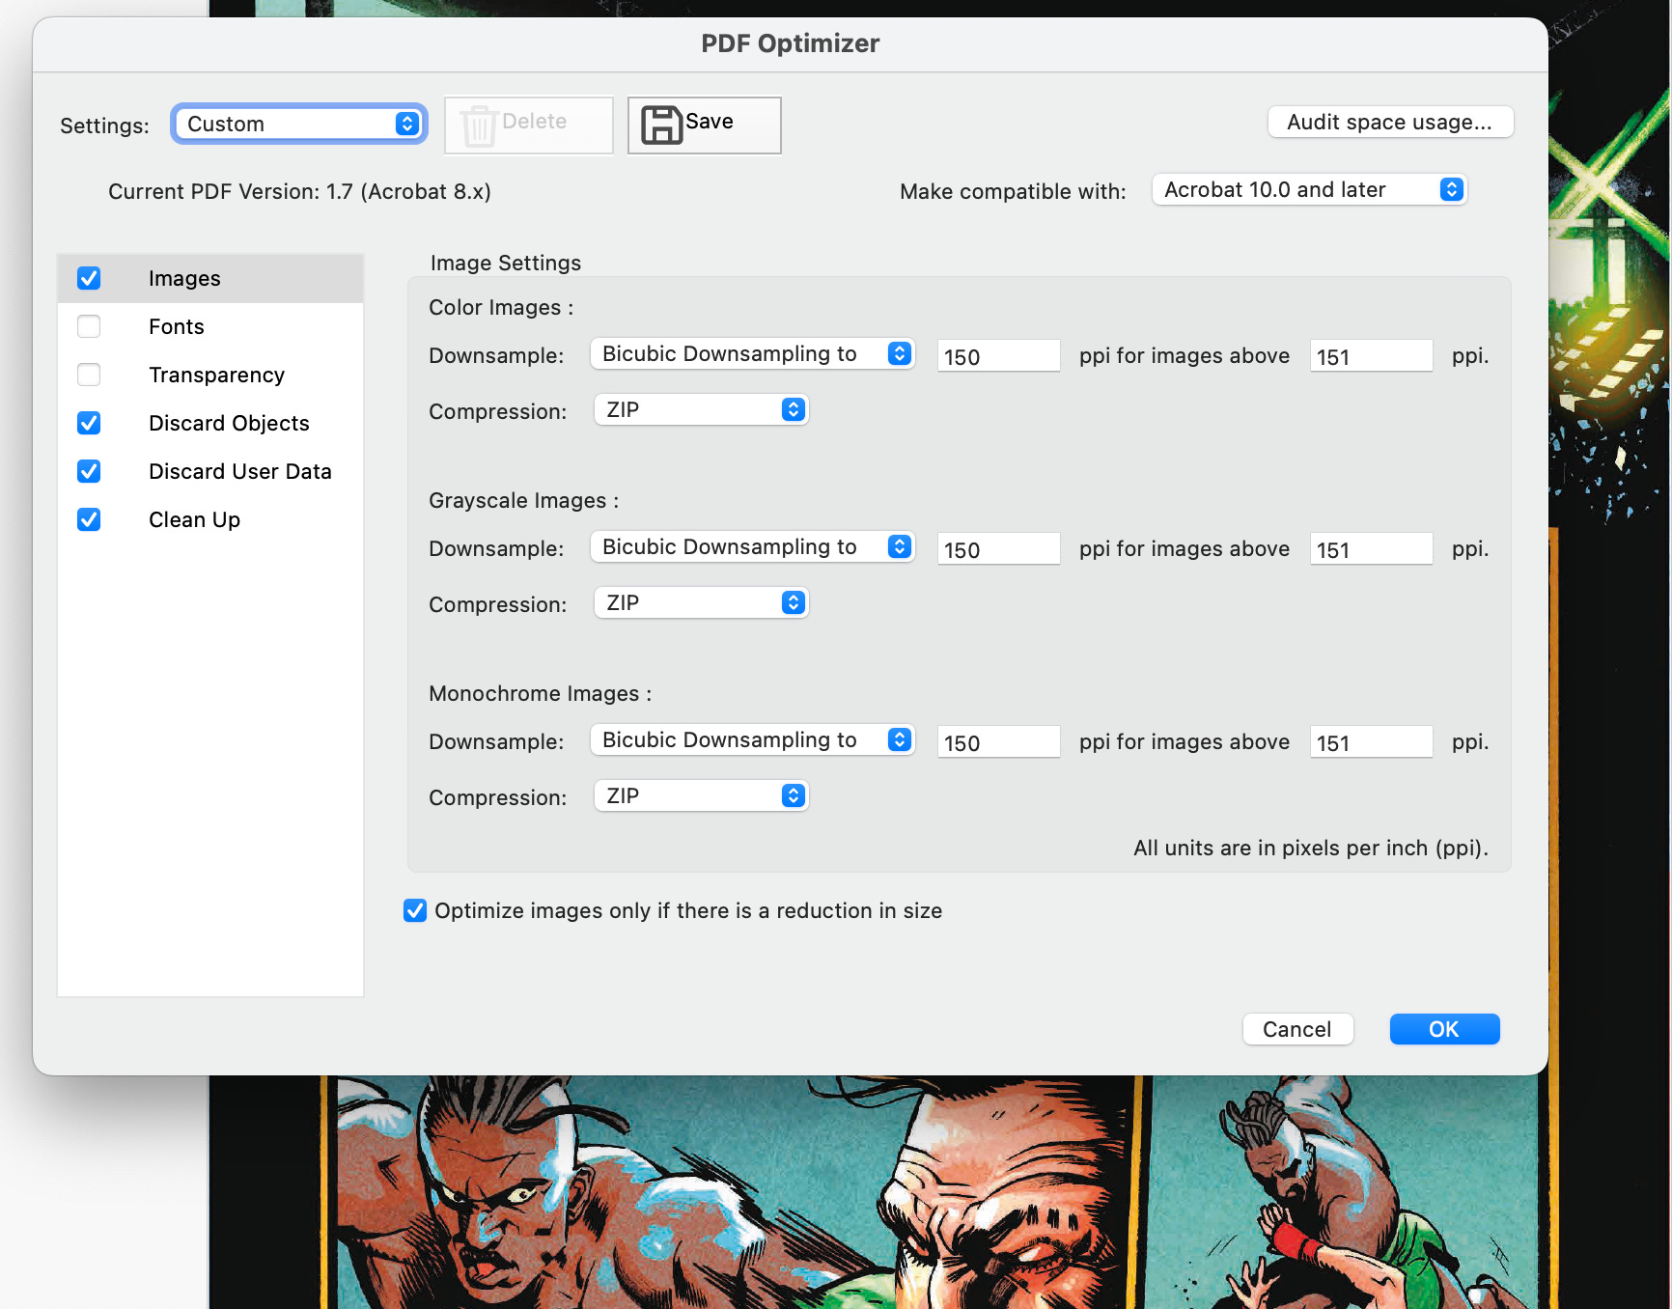Click the Grayscale Images 150 ppi field

click(x=998, y=549)
